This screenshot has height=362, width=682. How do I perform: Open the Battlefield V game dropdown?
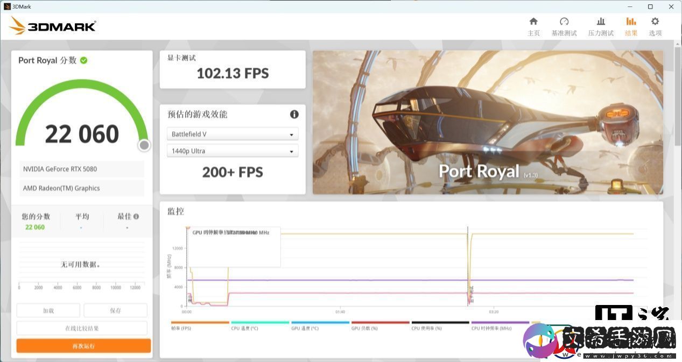click(233, 134)
